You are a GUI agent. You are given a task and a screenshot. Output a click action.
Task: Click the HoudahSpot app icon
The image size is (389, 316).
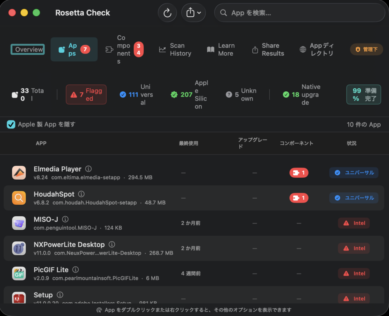click(x=19, y=198)
